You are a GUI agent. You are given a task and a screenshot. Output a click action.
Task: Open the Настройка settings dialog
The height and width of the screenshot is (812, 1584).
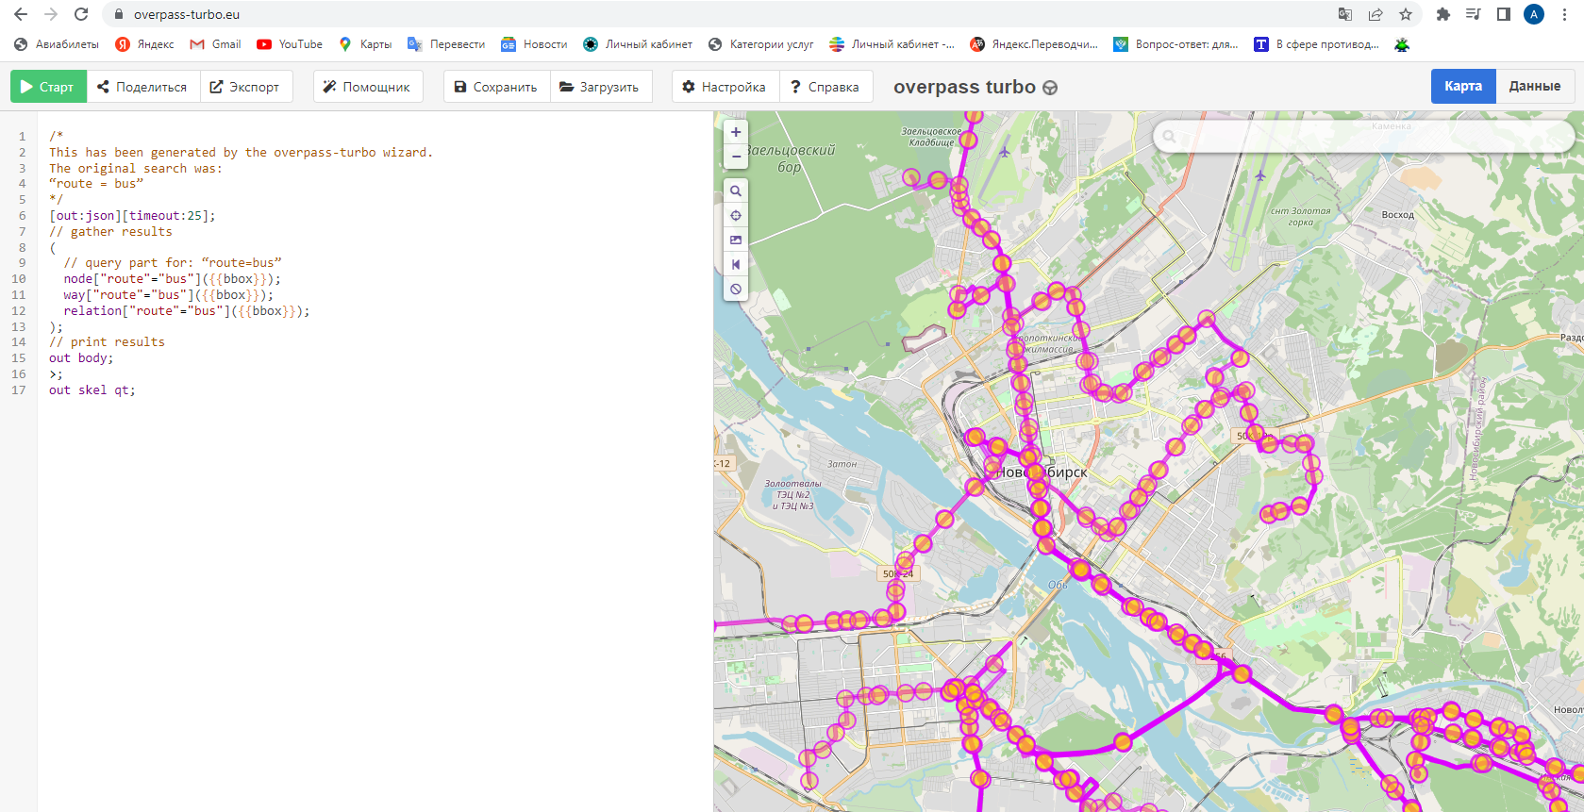(725, 87)
